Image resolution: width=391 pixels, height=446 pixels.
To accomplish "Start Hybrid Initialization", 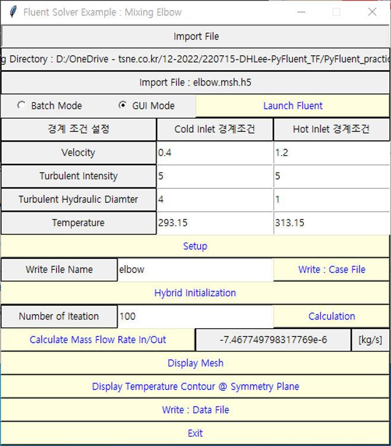I will pyautogui.click(x=195, y=293).
